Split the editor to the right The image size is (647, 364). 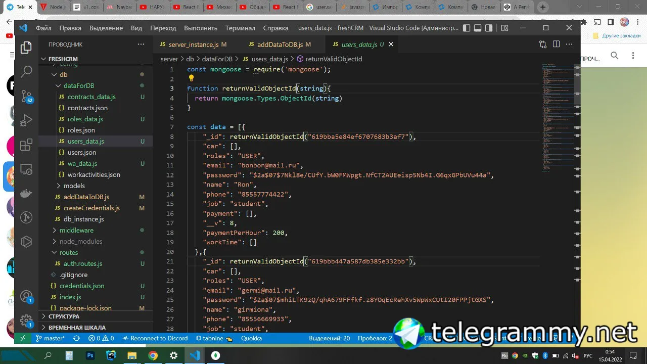pos(556,44)
